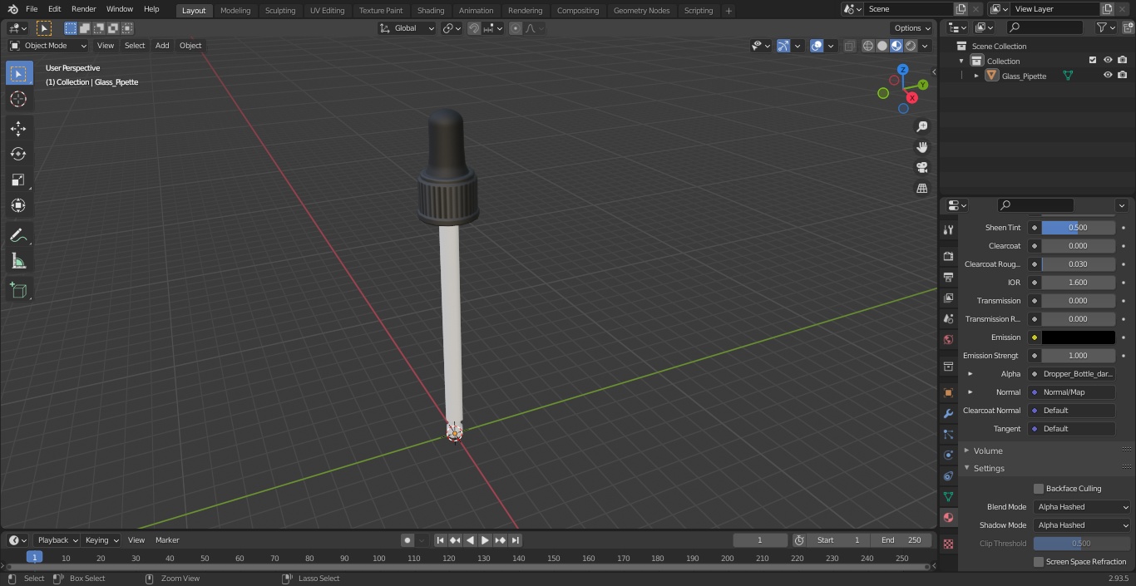This screenshot has width=1136, height=586.
Task: Switch to the Shading workspace tab
Action: click(x=431, y=11)
